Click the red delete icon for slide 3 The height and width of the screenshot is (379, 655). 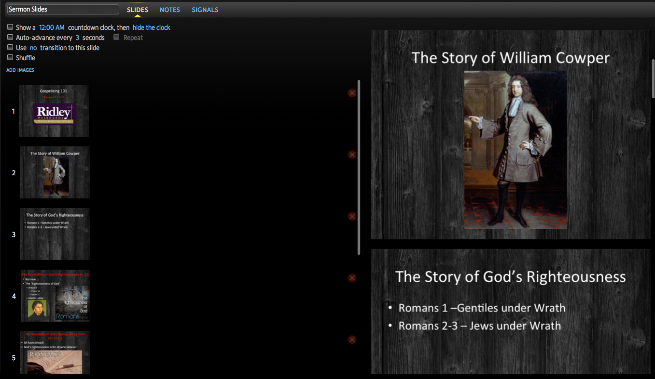click(x=352, y=216)
